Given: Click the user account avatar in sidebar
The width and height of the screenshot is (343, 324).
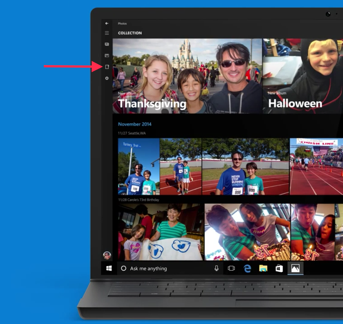Looking at the screenshot, I should click(107, 255).
